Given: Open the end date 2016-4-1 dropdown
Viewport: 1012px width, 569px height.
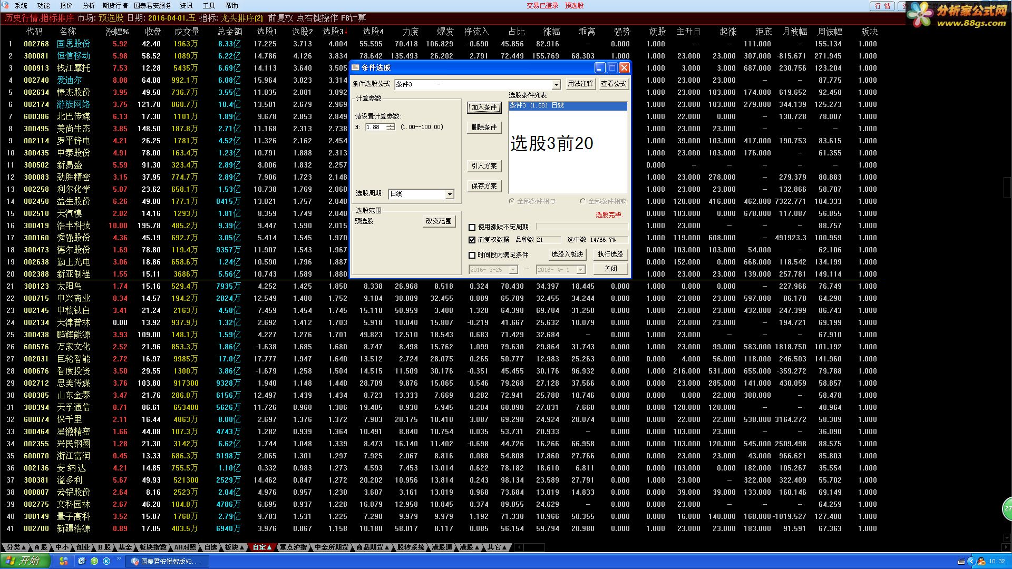Looking at the screenshot, I should [580, 270].
